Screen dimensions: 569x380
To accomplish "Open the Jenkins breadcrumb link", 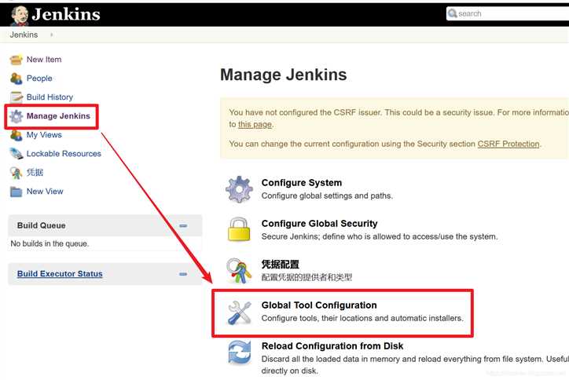I will [24, 35].
